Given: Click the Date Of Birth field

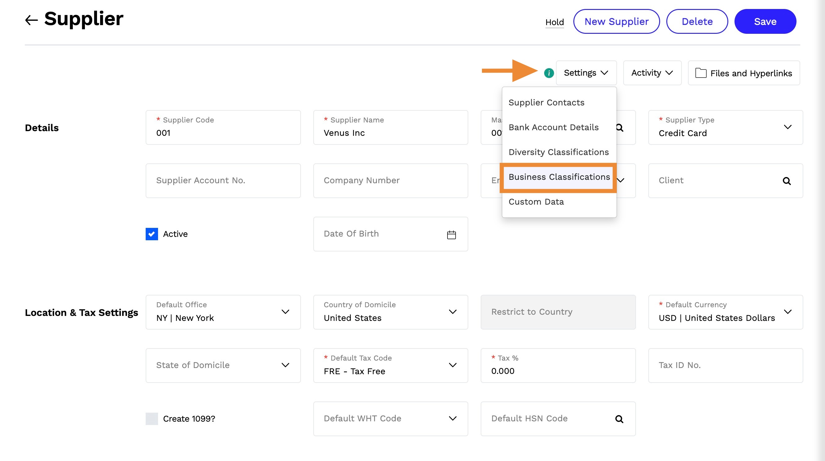Looking at the screenshot, I should [390, 234].
